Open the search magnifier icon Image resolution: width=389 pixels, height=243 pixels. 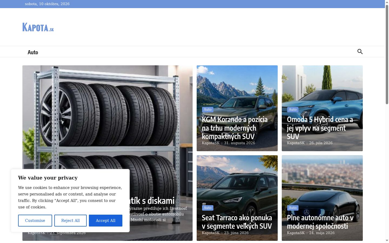[360, 52]
